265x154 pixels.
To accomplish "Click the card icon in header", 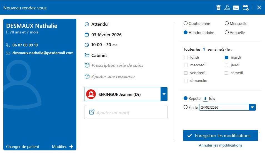I will pos(236,8).
